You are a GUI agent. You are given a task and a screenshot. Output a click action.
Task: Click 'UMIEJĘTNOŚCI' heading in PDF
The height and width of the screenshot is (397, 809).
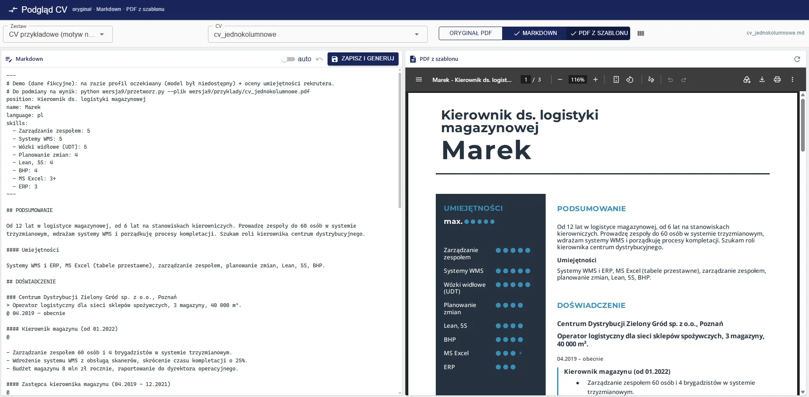point(473,208)
